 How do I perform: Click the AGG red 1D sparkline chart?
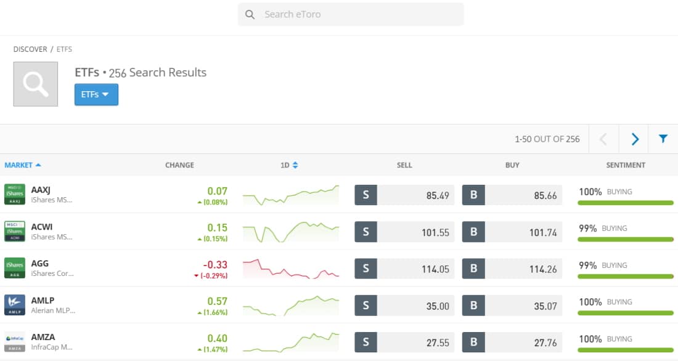pos(291,269)
